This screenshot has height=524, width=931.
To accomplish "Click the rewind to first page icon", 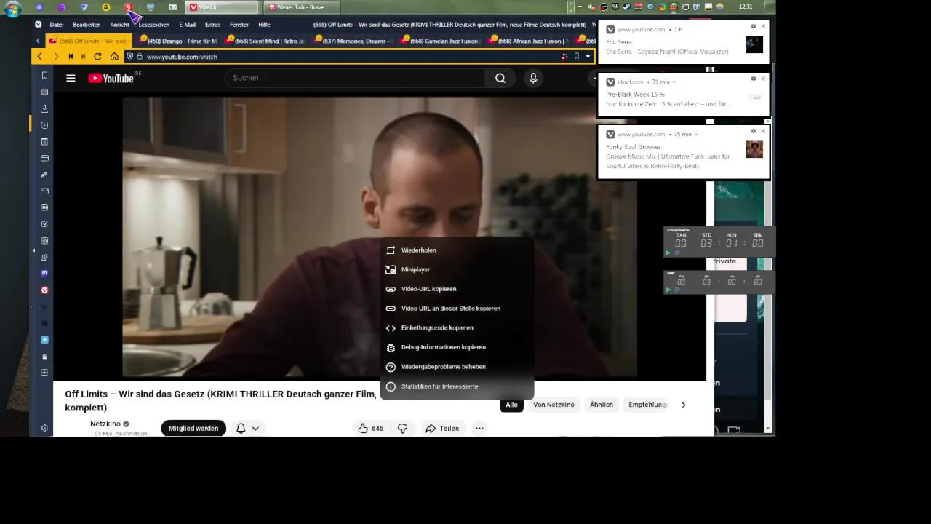I will (x=71, y=56).
